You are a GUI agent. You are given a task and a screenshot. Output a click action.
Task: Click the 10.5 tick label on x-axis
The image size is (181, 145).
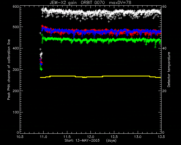coord(20,137)
